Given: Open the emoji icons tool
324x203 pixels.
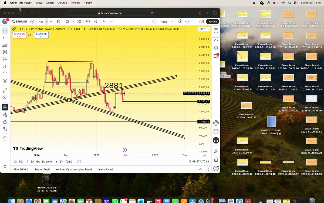Looking at the screenshot, I should click(5, 81).
